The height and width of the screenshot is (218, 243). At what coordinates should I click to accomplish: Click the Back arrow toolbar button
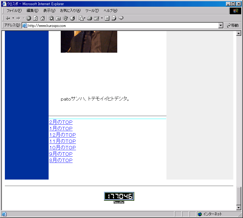8,18
